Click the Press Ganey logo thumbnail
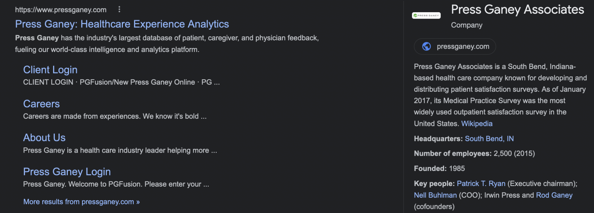This screenshot has height=213, width=594. point(426,15)
